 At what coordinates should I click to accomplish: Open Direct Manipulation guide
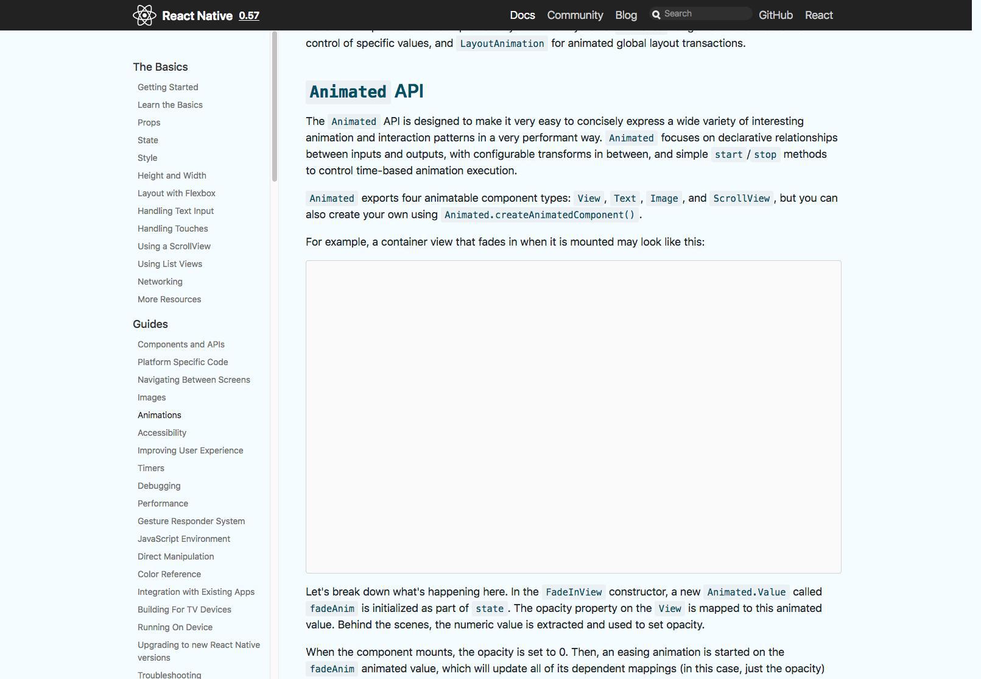coord(175,556)
